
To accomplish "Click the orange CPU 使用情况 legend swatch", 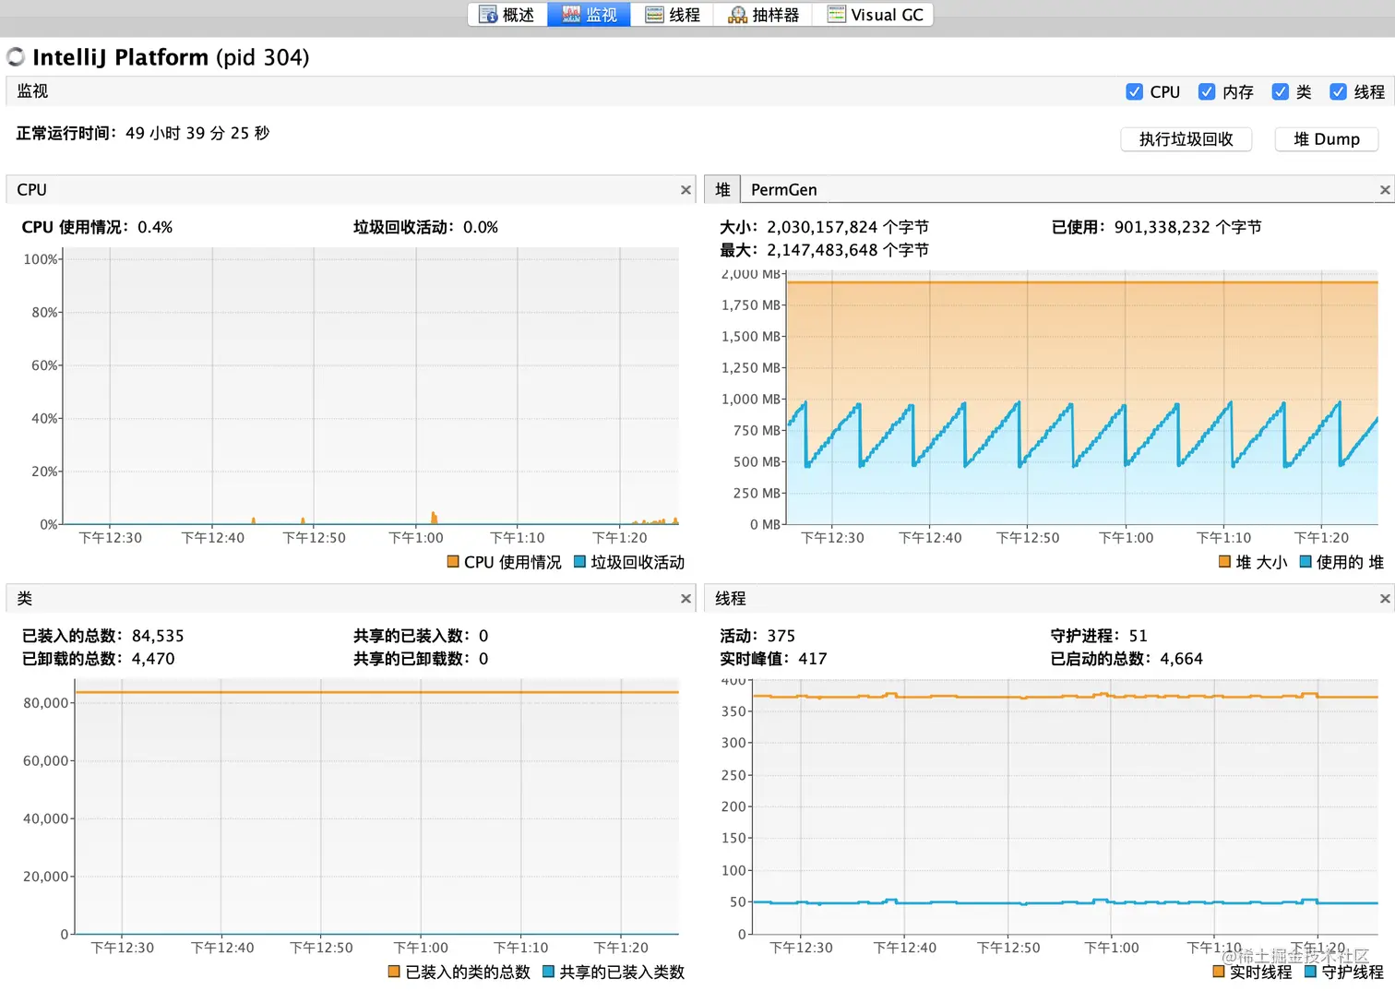I will pyautogui.click(x=453, y=561).
